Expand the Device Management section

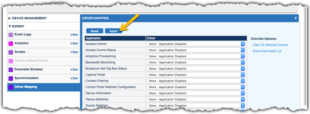10,18
